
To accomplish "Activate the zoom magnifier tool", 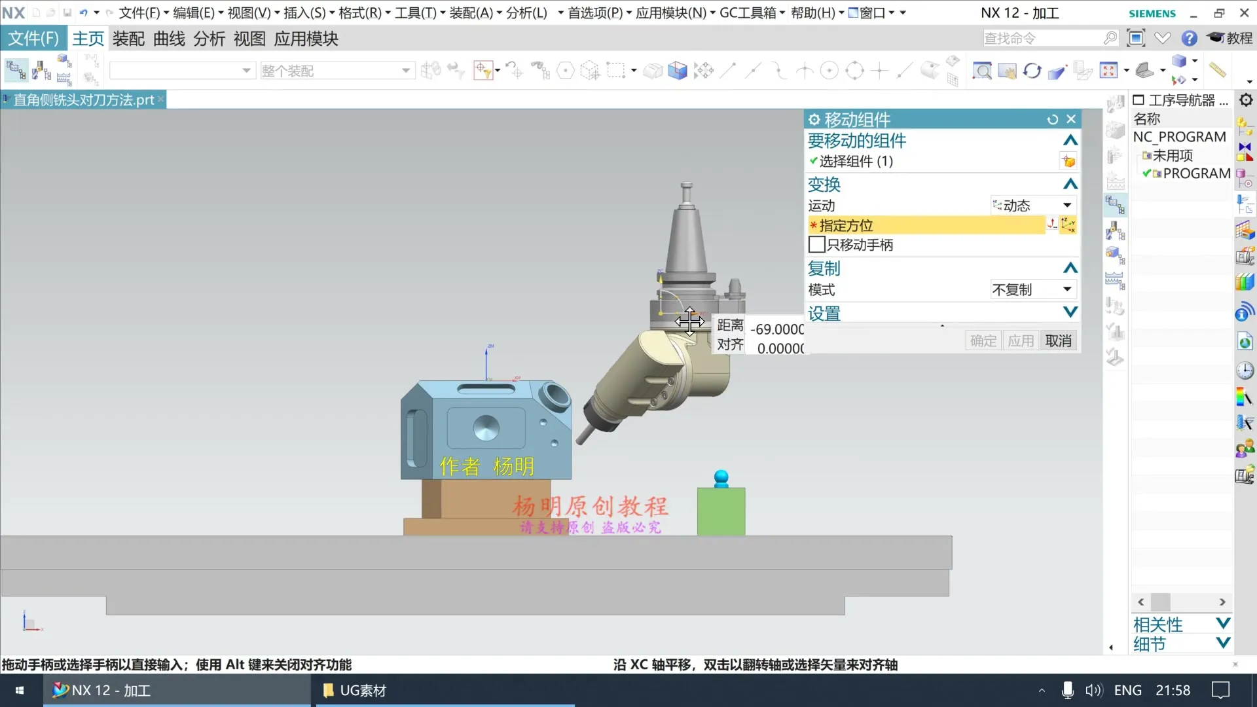I will click(x=982, y=70).
